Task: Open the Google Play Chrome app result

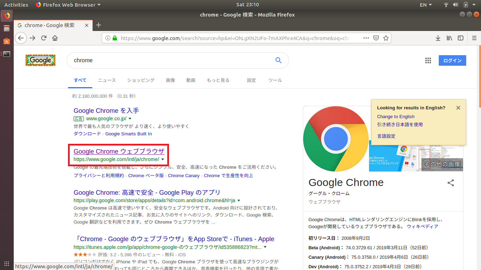Action: [x=147, y=193]
